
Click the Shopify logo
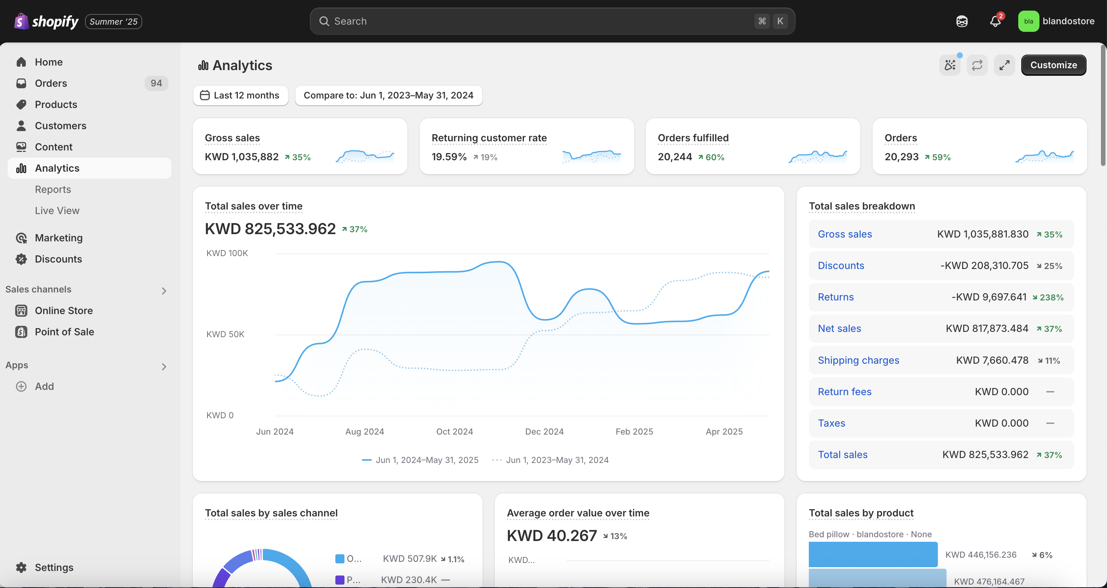pos(46,21)
